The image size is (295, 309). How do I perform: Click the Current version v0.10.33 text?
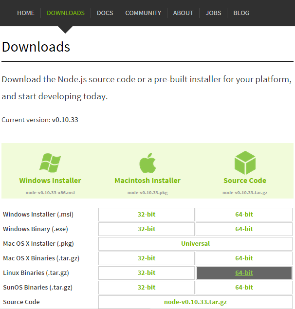click(40, 120)
